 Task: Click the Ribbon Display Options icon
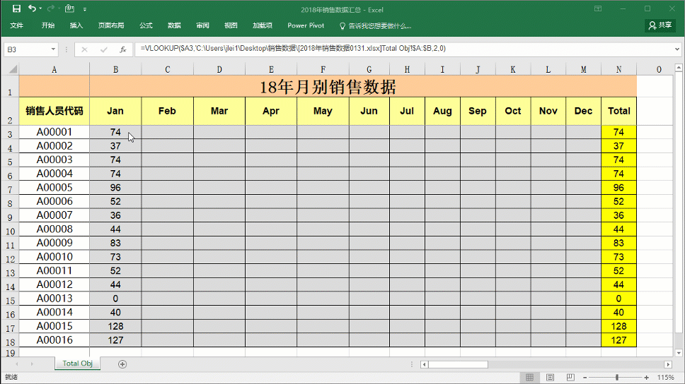[x=598, y=8]
